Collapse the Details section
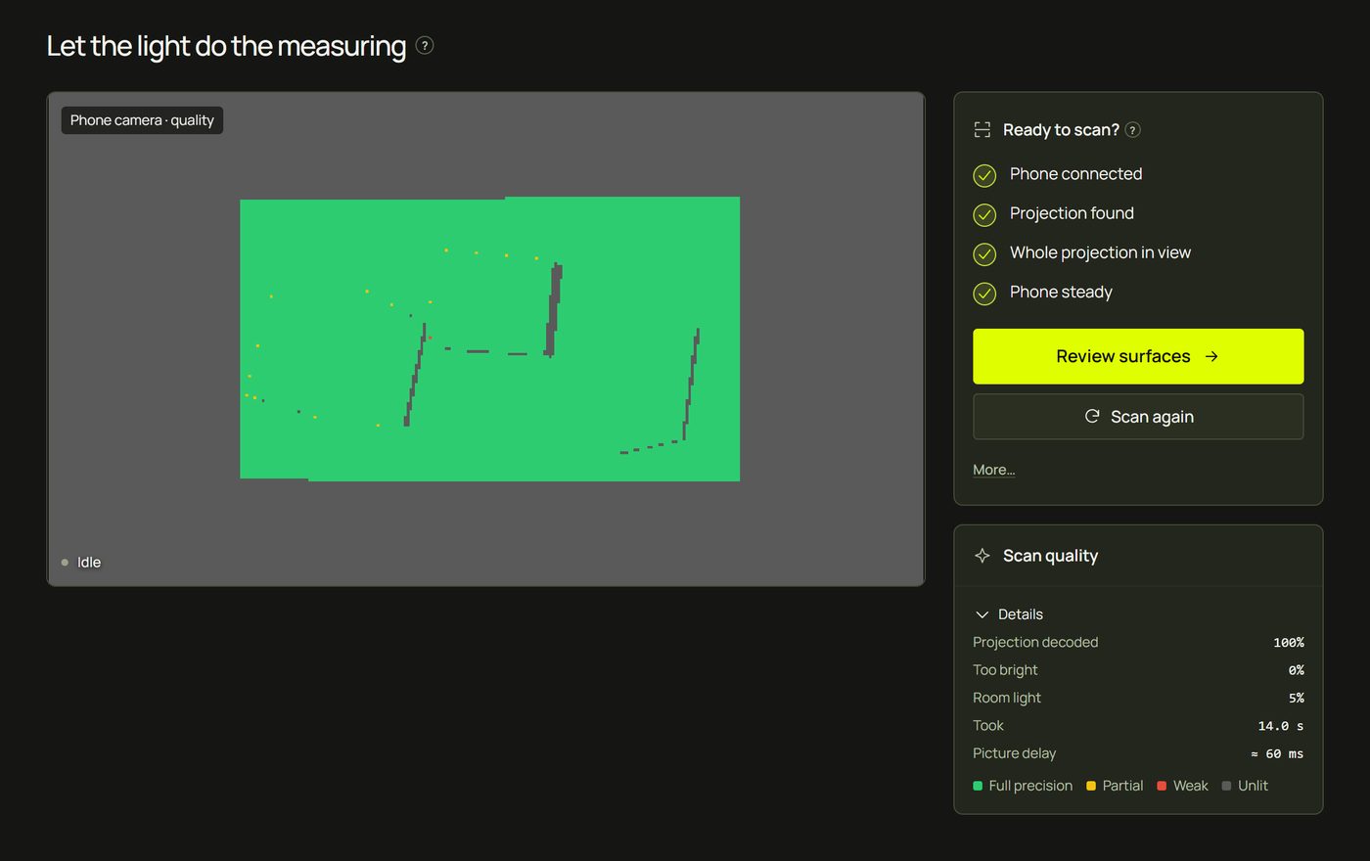The height and width of the screenshot is (861, 1370). tap(1009, 614)
